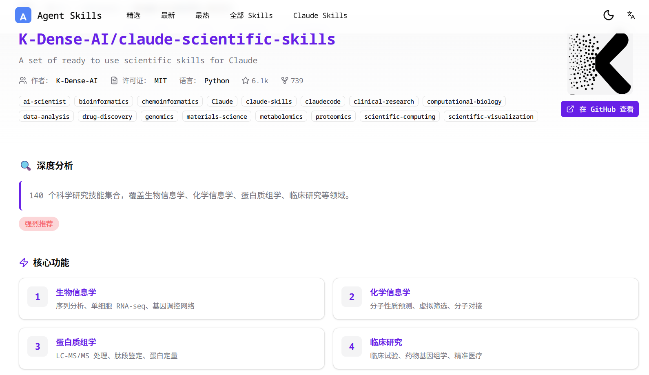649x375 pixels.
Task: Open the language translation switcher
Action: 631,16
